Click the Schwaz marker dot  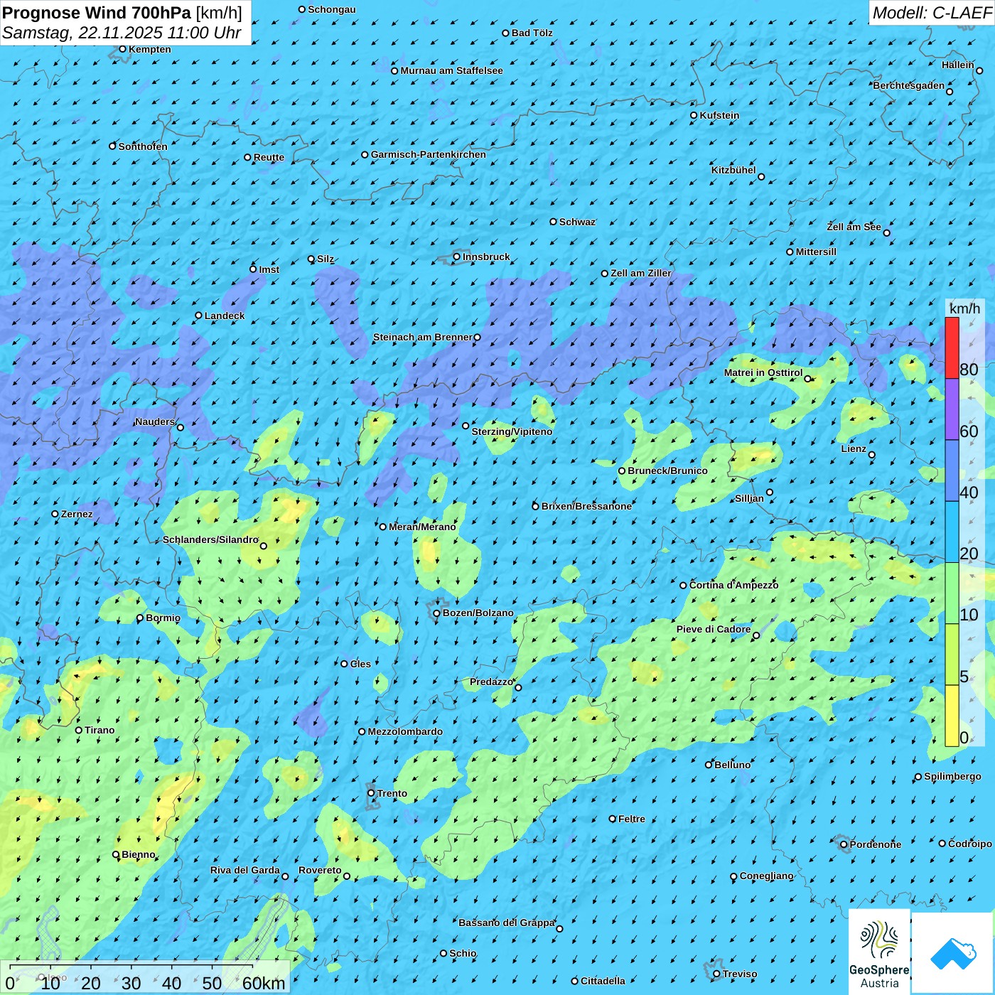pos(554,222)
